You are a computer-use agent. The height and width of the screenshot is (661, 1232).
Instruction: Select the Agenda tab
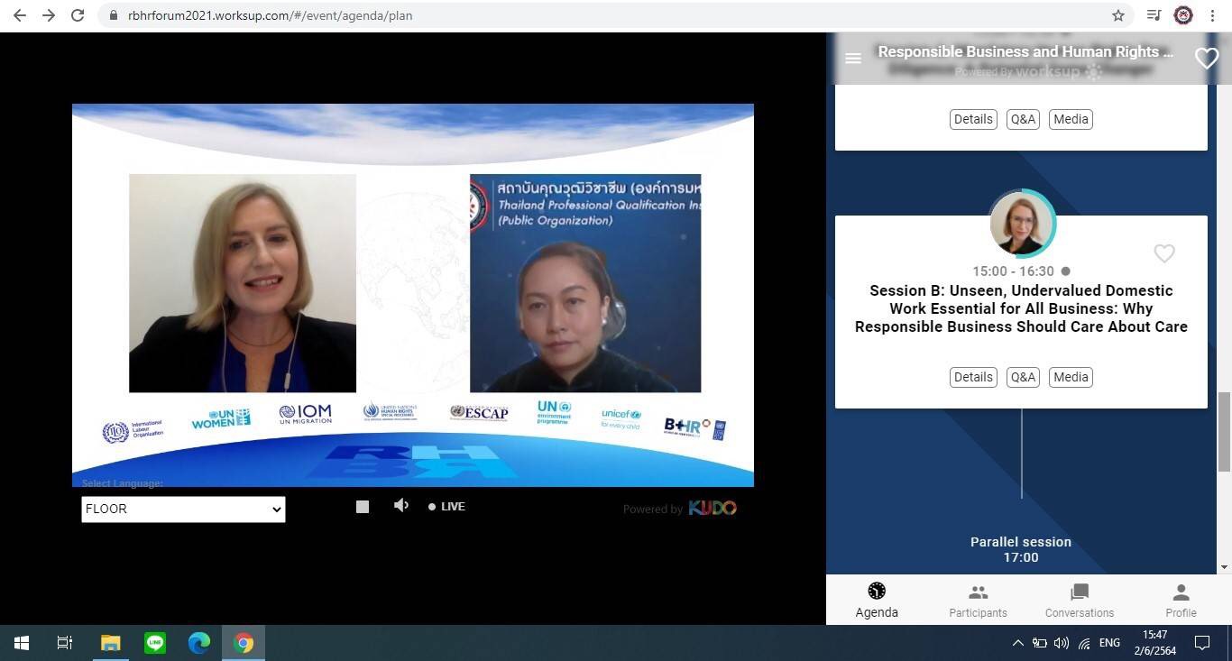click(x=877, y=601)
